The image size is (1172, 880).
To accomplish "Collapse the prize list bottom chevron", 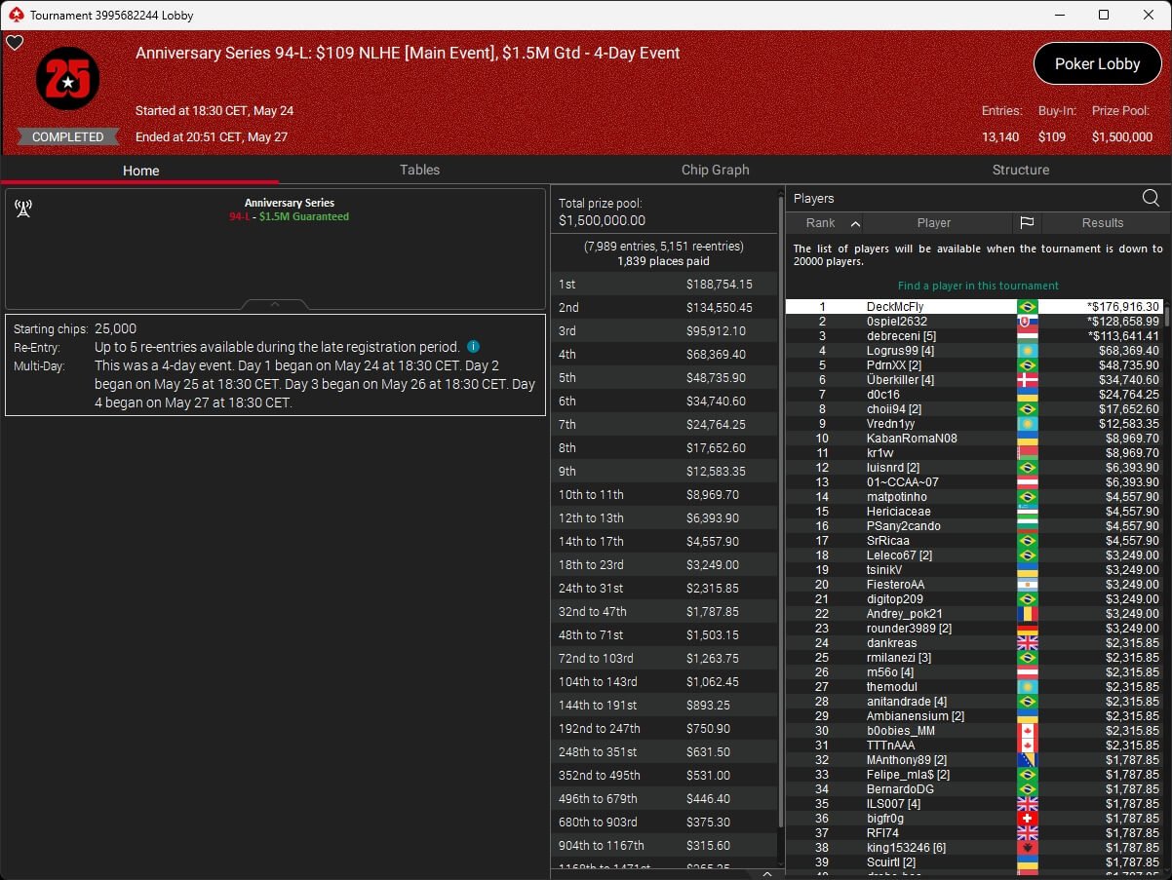I will 766,874.
